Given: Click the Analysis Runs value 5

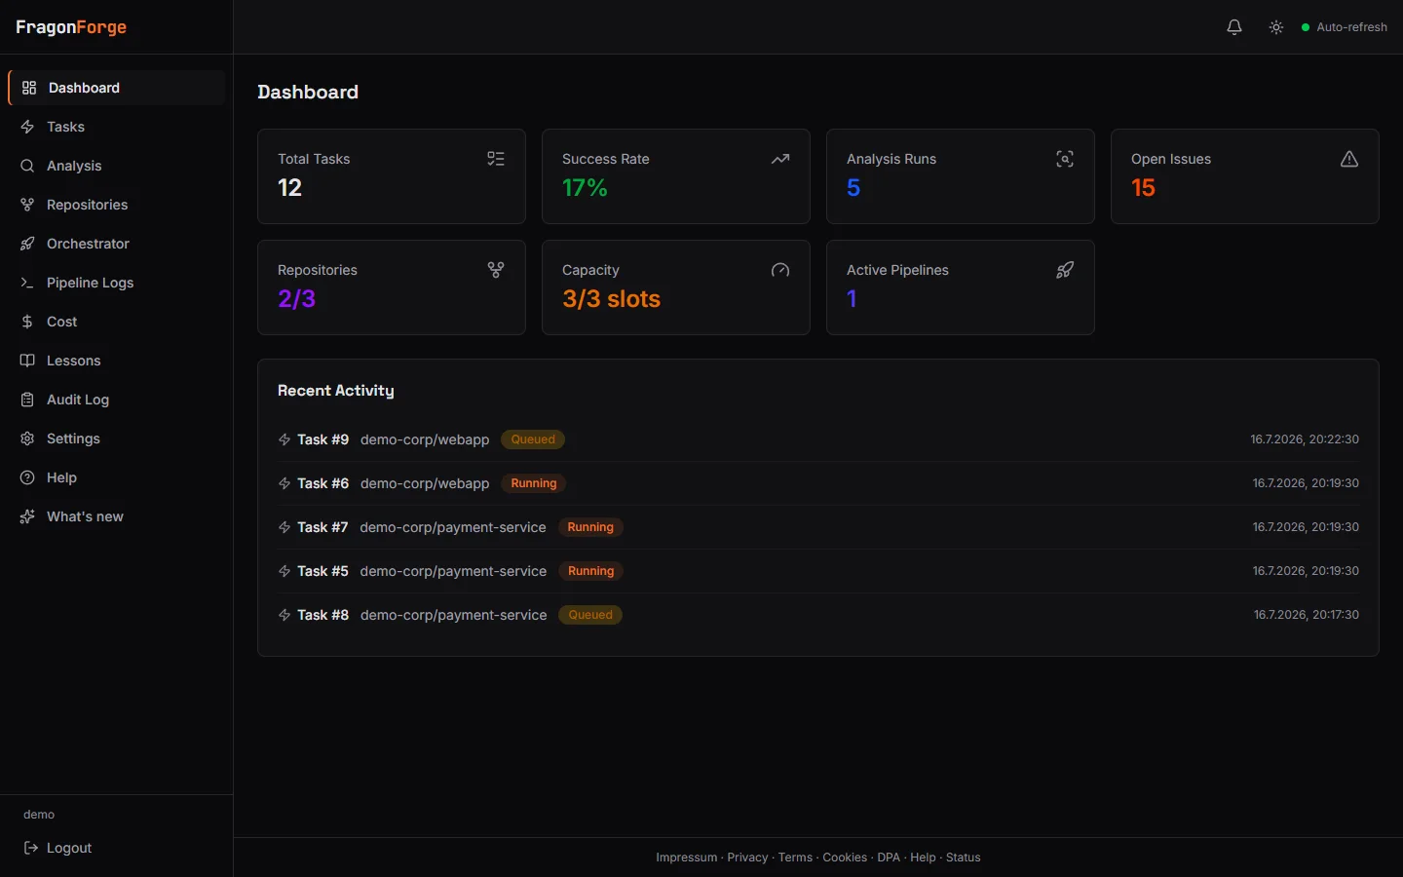Looking at the screenshot, I should pyautogui.click(x=853, y=188).
